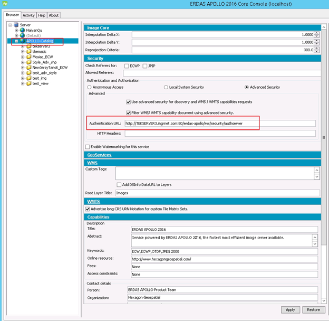Screen dimensions: 329x321
Task: Click the Server database icon in tree
Action: pos(16,25)
